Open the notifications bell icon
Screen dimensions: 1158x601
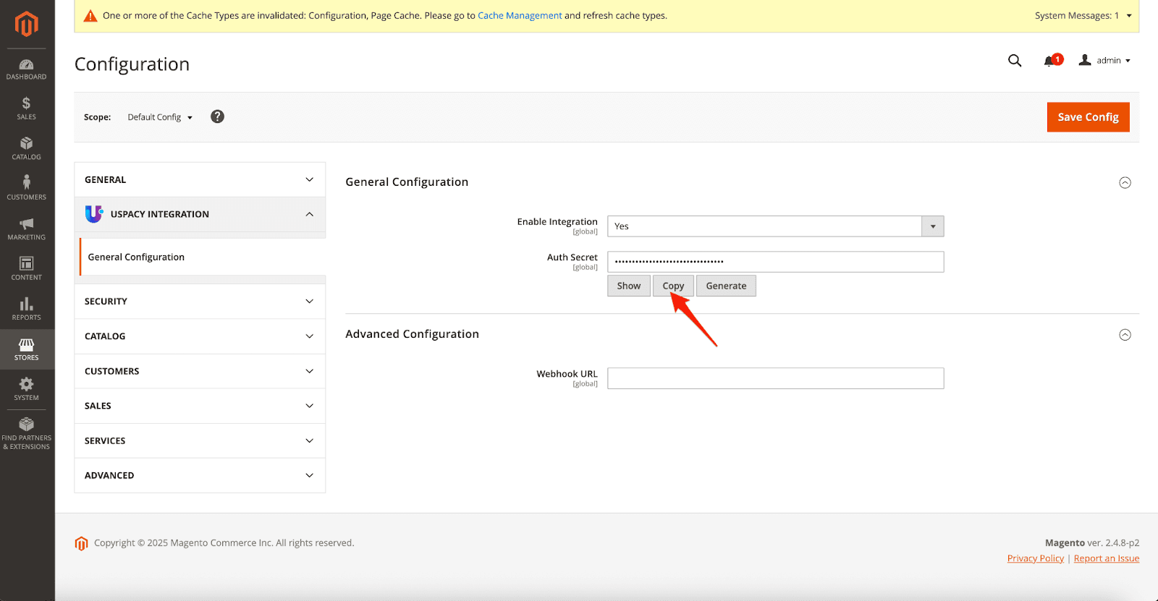1049,61
